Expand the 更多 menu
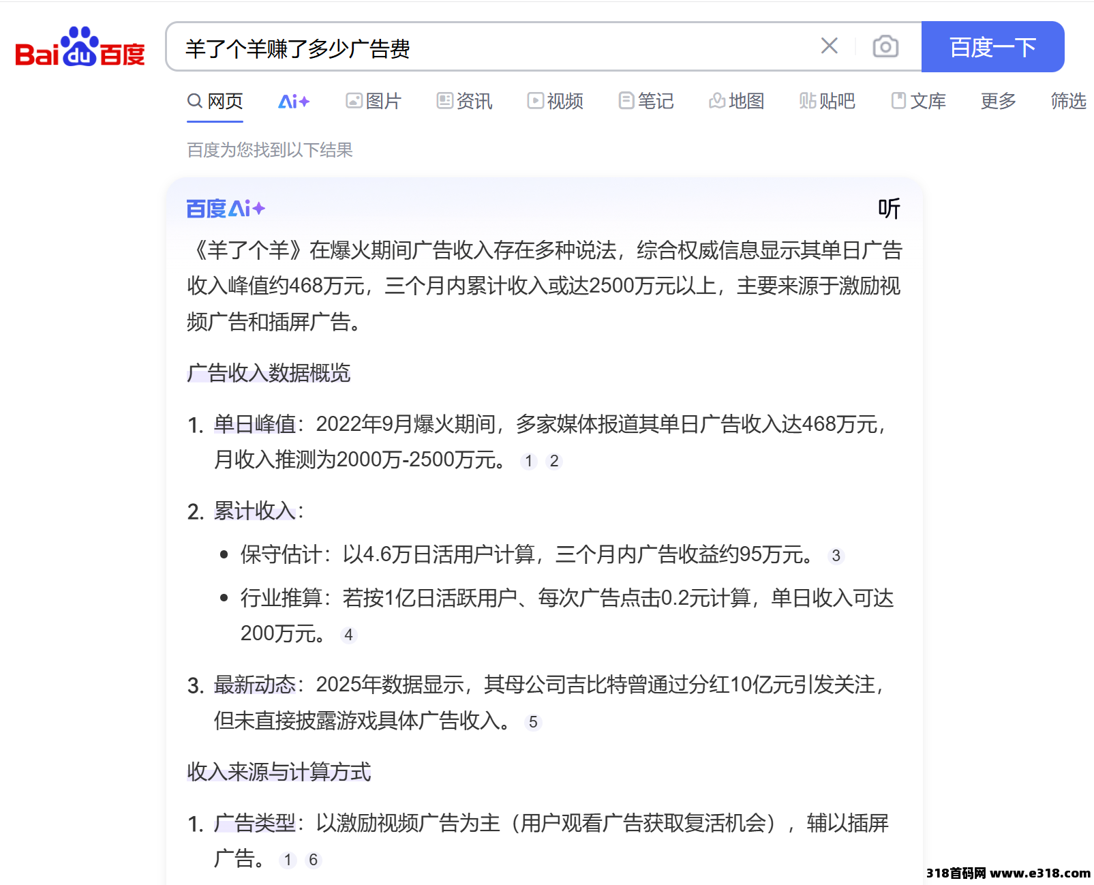1094x885 pixels. coord(999,101)
